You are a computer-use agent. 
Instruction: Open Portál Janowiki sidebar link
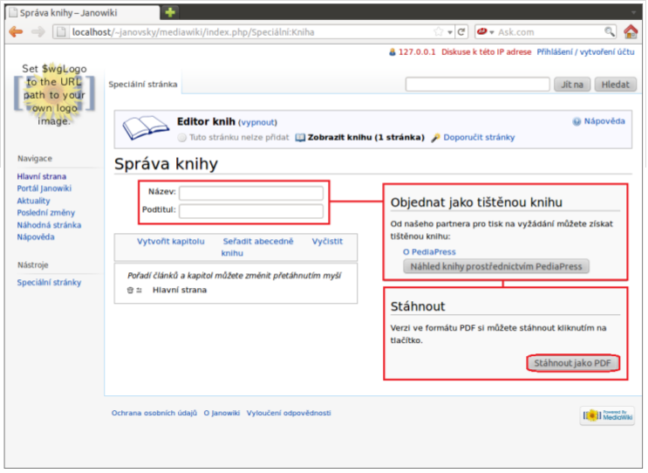click(x=44, y=189)
